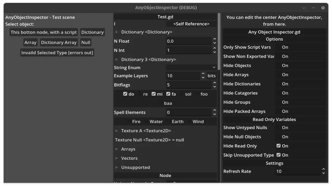The image size is (332, 187).
Task: Open the <Self Reference> property button
Action: (191, 24)
